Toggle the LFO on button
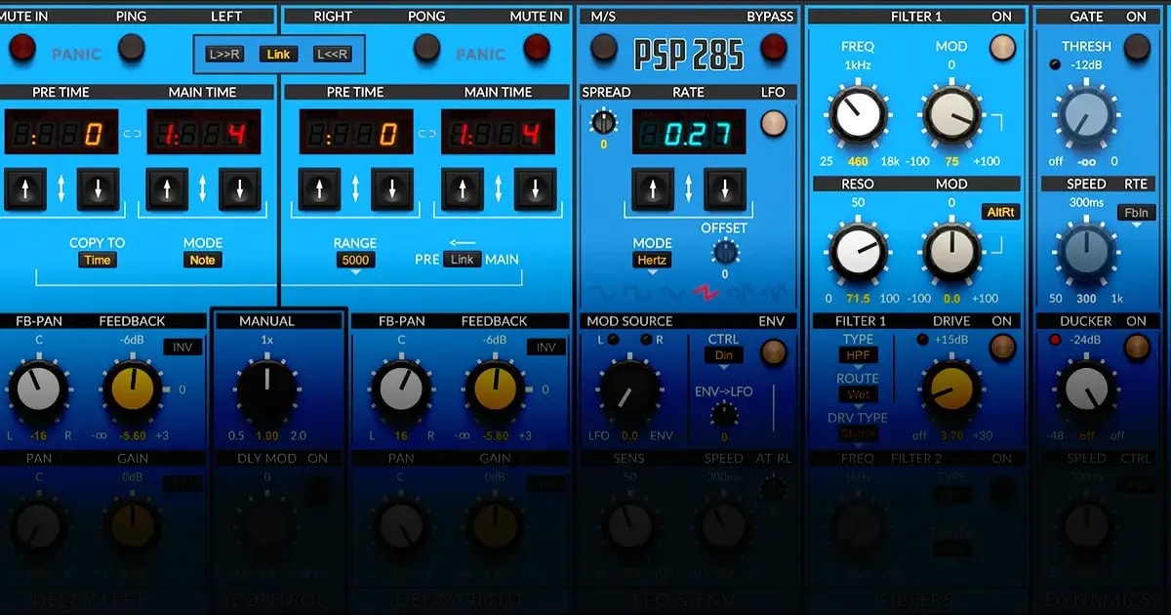Viewport: 1171px width, 615px height. coord(774,122)
